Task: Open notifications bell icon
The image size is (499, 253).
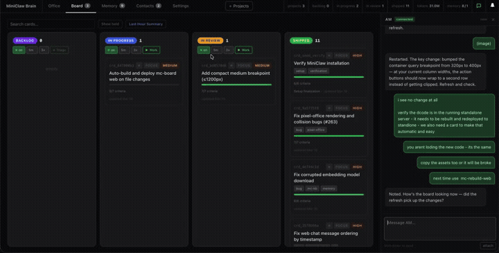Action: (492, 6)
